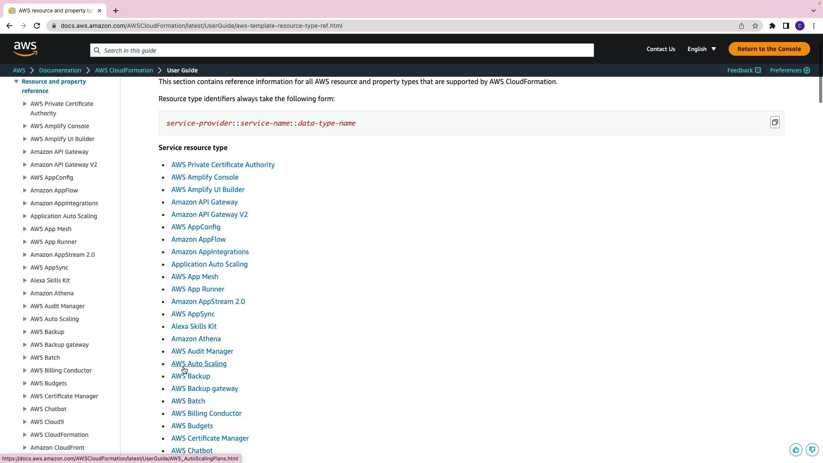Expand the Amazon API Gateway tree item

(x=25, y=152)
